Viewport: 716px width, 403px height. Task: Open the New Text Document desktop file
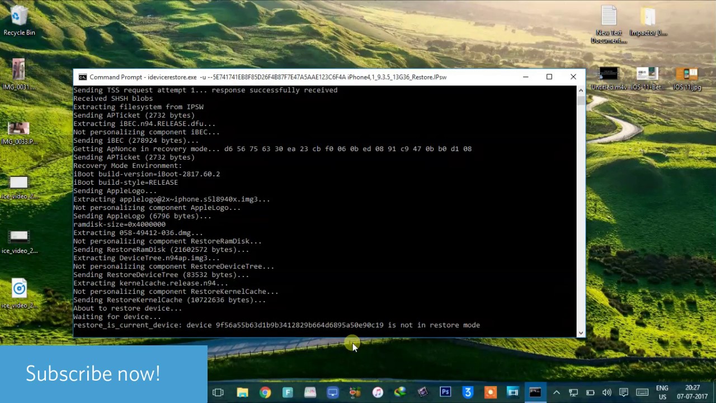(x=609, y=25)
